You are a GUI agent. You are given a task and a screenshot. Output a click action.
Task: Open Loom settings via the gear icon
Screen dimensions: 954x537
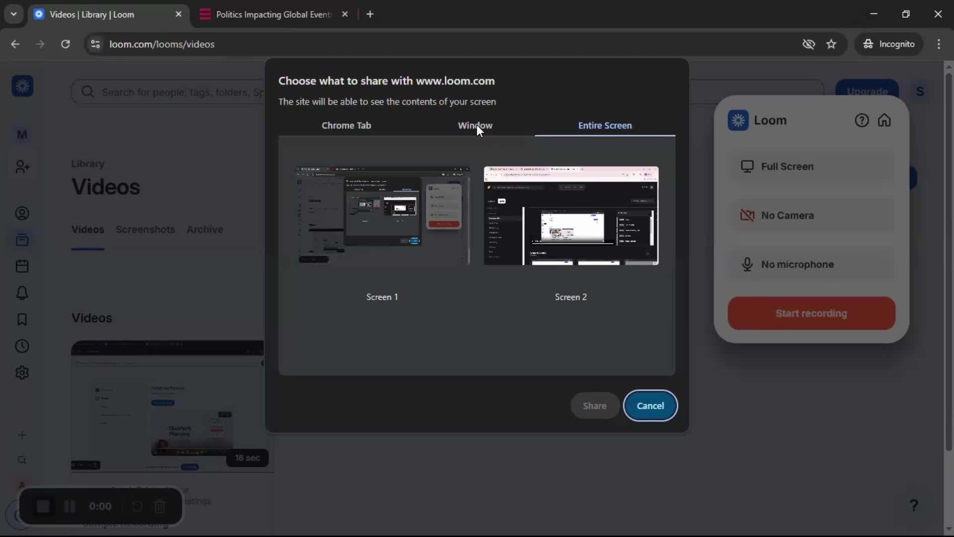pos(22,372)
